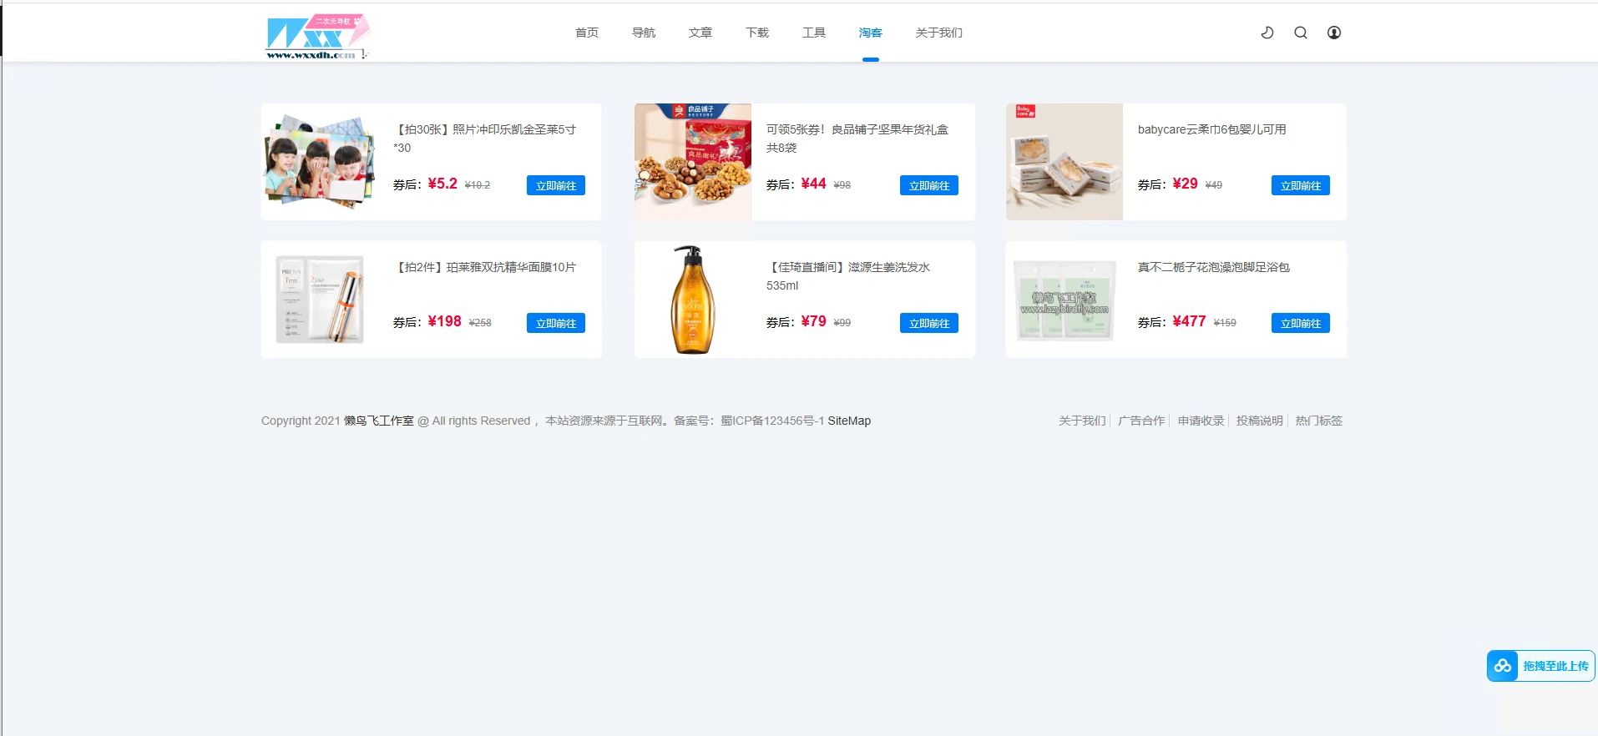1598x736 pixels.
Task: Open the 热门标签 footer link
Action: coord(1319,421)
